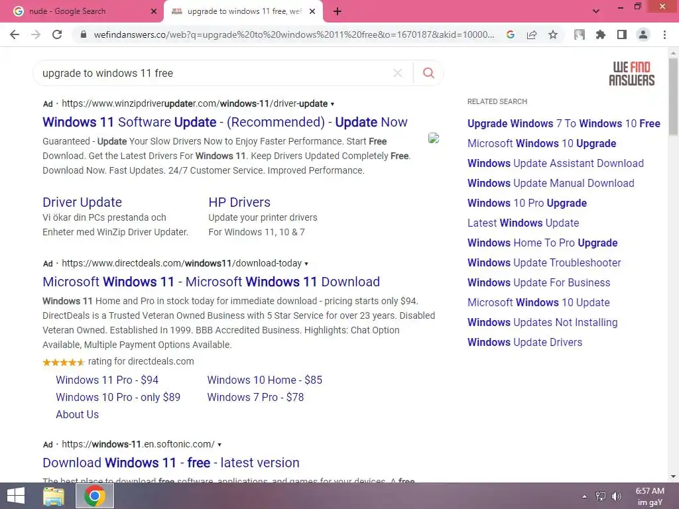679x509 pixels.
Task: Open the Chrome three-dot menu
Action: point(664,34)
